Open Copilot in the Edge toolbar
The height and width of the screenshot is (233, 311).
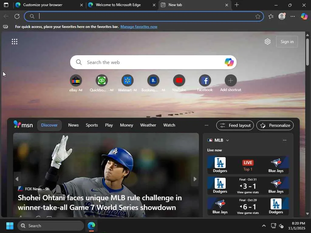(304, 16)
